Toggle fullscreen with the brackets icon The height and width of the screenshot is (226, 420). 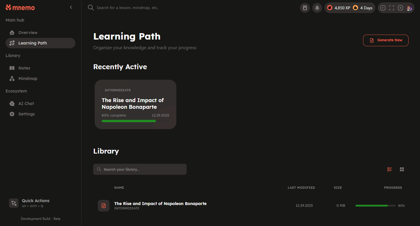(392, 8)
